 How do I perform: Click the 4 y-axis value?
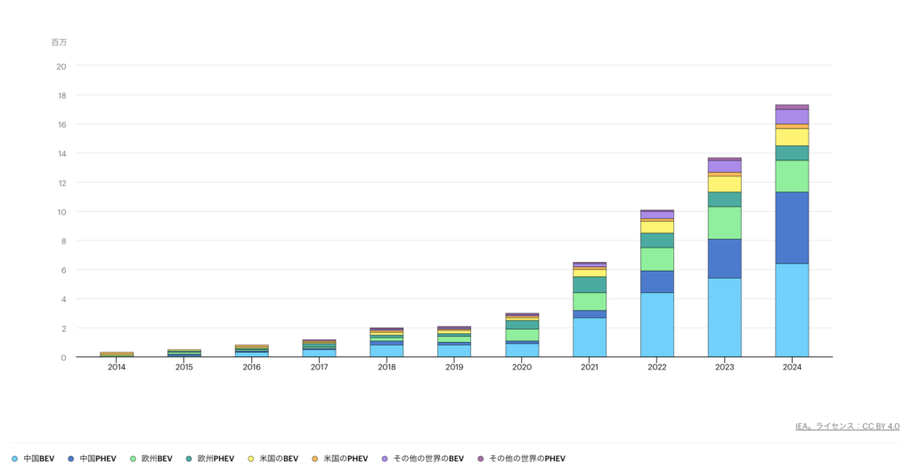click(63, 298)
